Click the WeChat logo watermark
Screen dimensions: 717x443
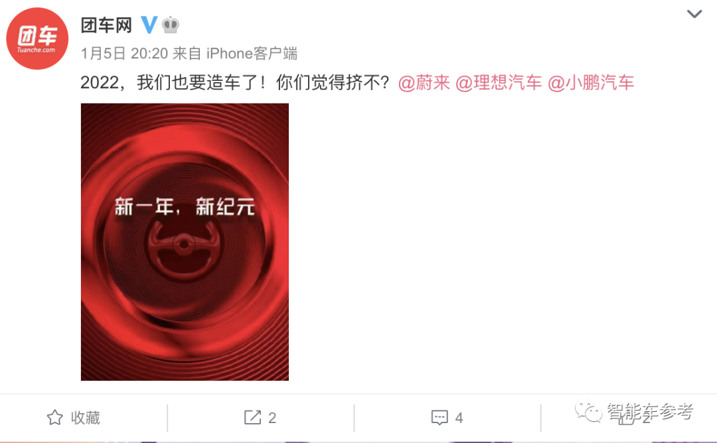[588, 411]
